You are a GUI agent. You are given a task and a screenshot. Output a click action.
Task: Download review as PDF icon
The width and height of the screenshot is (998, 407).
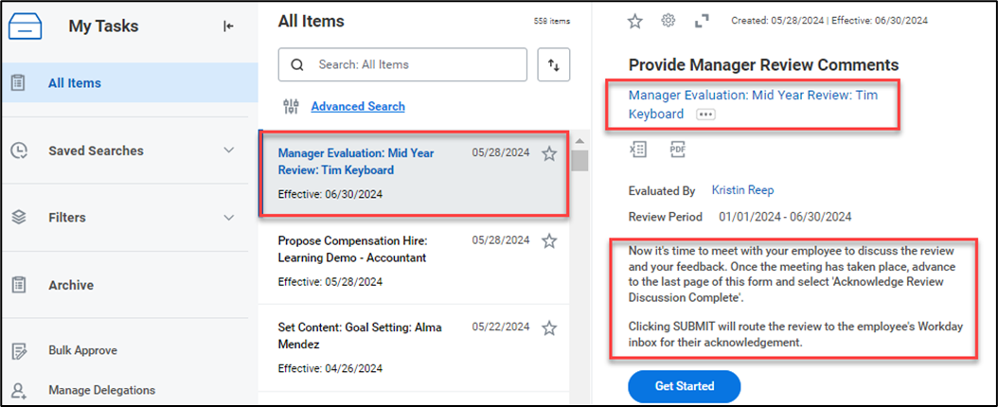(677, 150)
